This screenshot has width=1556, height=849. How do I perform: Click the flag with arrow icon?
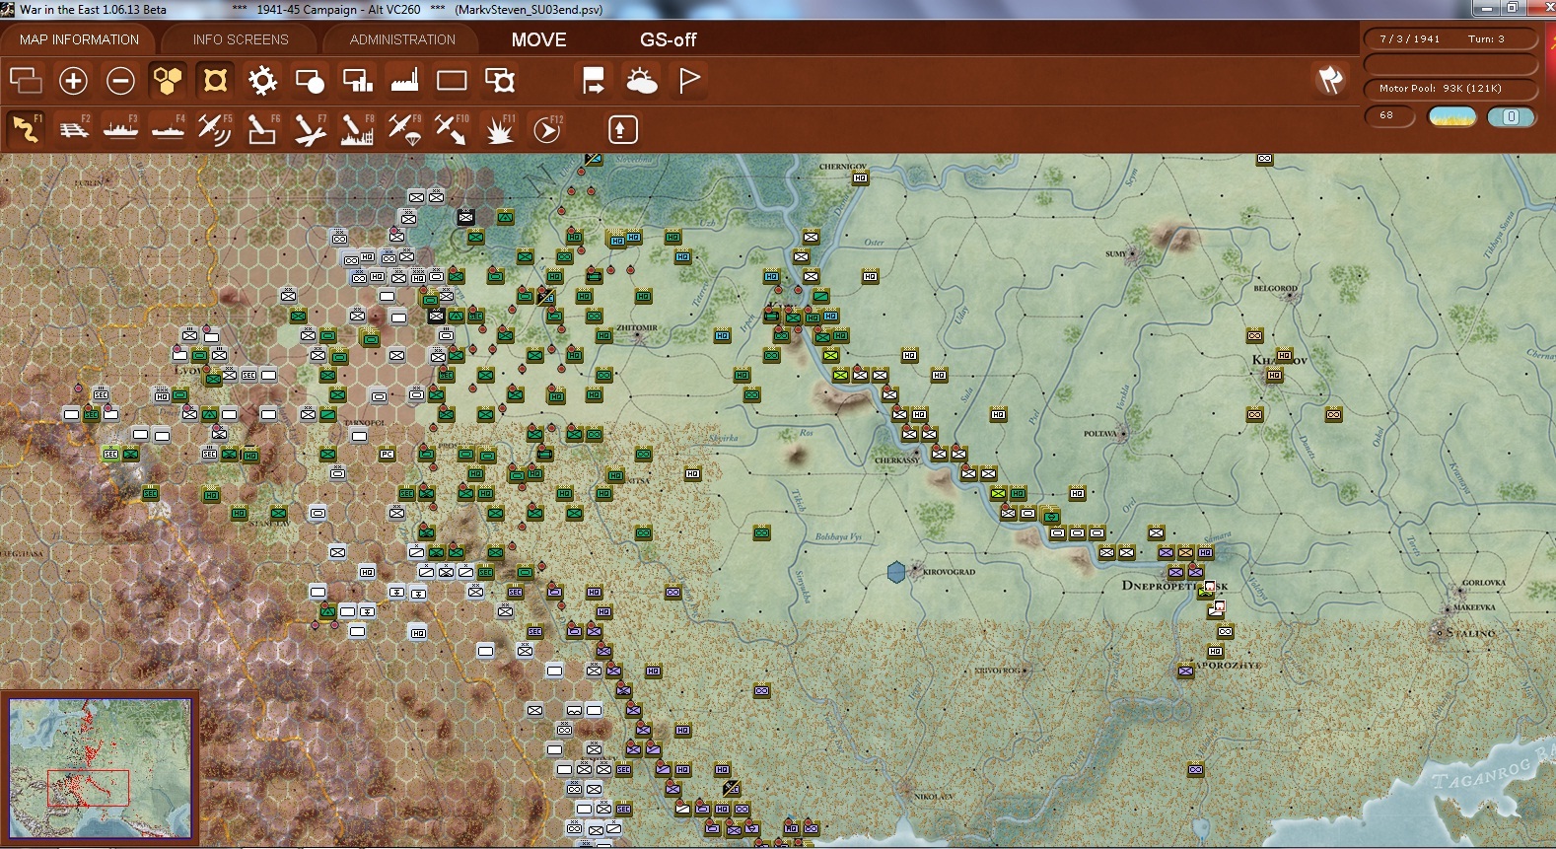coord(594,80)
